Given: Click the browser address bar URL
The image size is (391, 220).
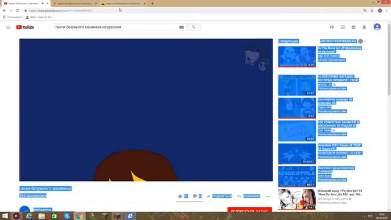Looking at the screenshot, I should click(60, 11).
